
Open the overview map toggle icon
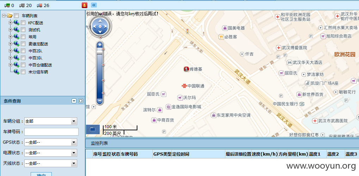[93, 129]
